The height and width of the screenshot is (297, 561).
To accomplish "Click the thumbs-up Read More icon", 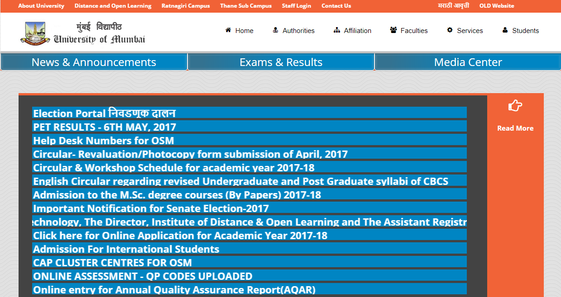I will pyautogui.click(x=515, y=105).
